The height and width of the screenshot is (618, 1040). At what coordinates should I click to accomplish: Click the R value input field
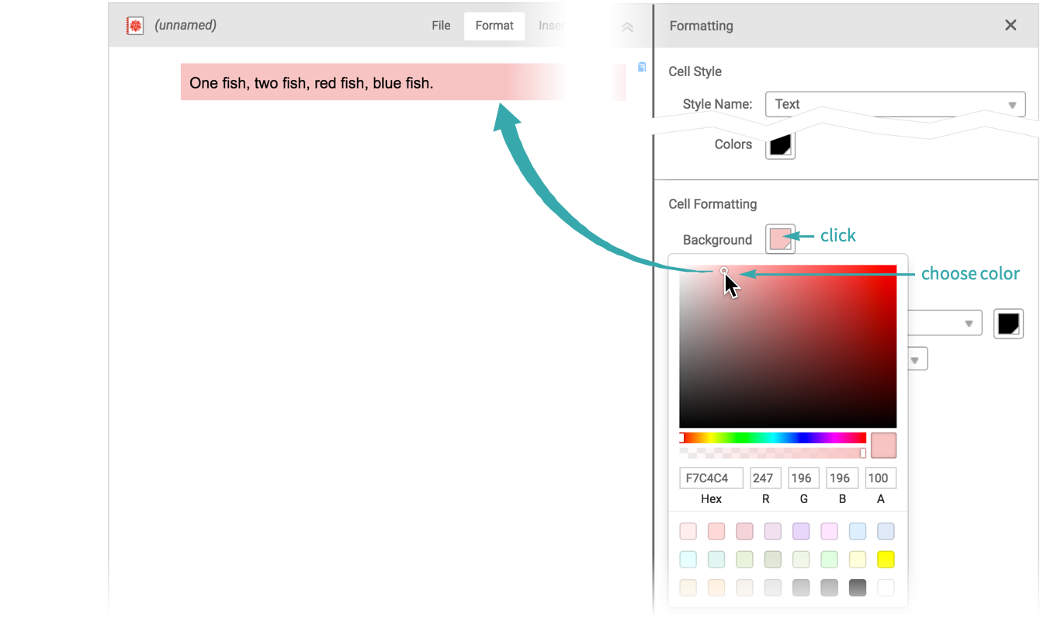coord(765,478)
